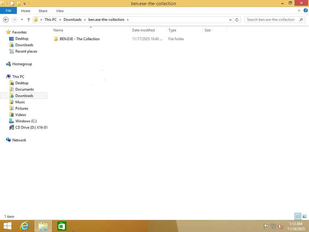Screen dimensions: 309x232
Task: Open Documents under This PC
Action: (x=24, y=89)
